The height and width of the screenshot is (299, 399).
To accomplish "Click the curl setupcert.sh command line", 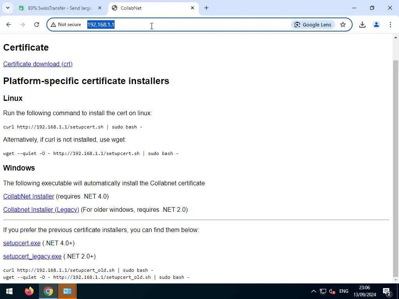I will click(x=73, y=127).
